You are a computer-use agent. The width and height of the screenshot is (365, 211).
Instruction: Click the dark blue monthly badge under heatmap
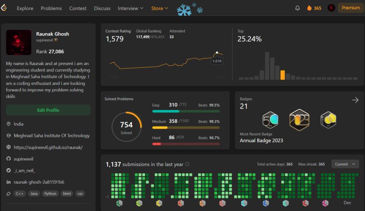coord(266,203)
